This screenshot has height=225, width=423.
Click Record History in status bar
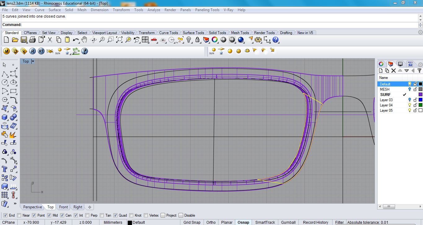point(315,222)
